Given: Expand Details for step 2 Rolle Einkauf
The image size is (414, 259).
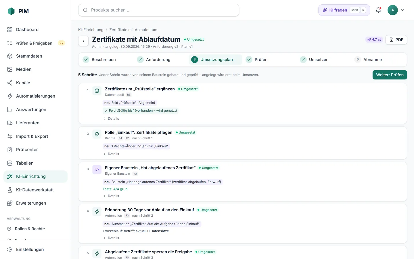Looking at the screenshot, I should coord(111,154).
